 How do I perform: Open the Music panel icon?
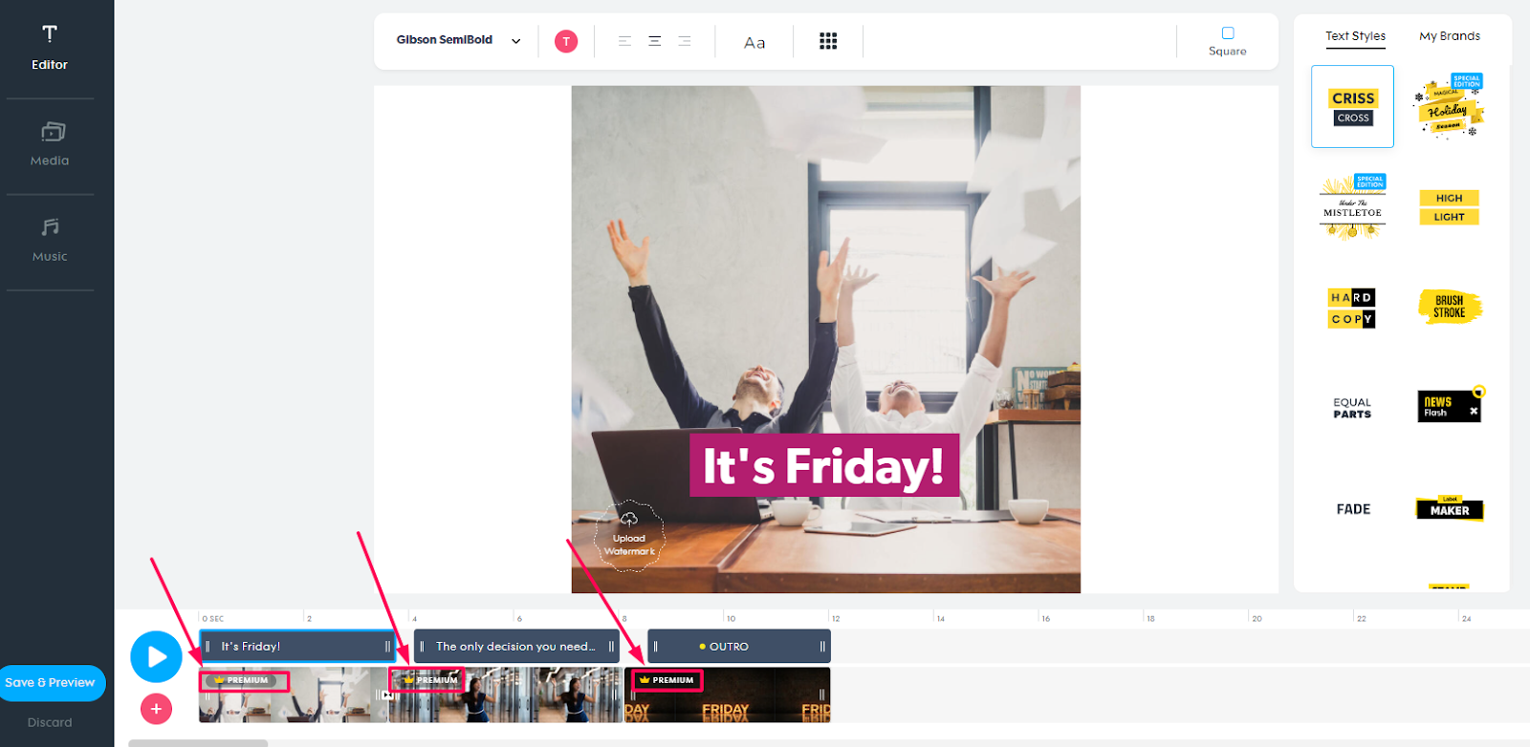(50, 239)
